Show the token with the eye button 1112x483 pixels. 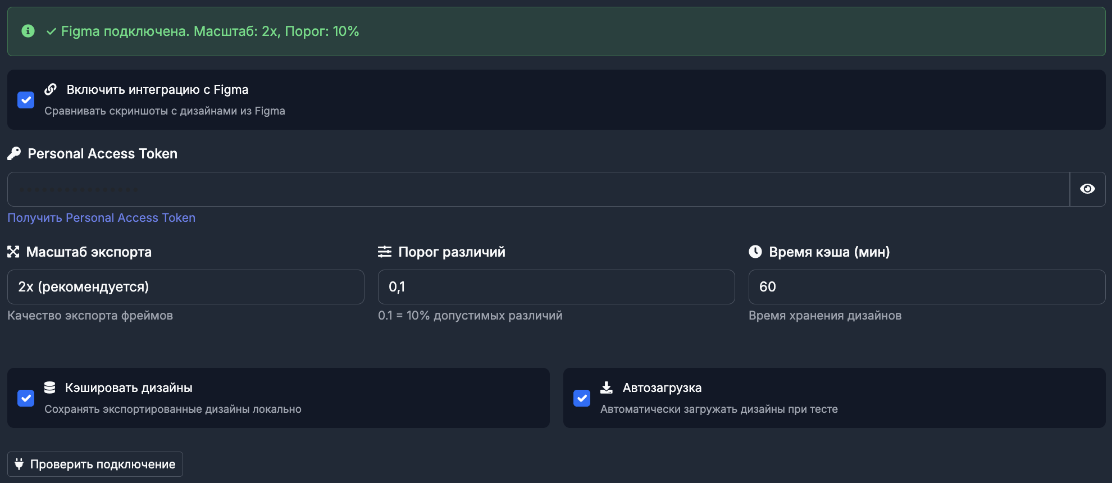coord(1087,189)
